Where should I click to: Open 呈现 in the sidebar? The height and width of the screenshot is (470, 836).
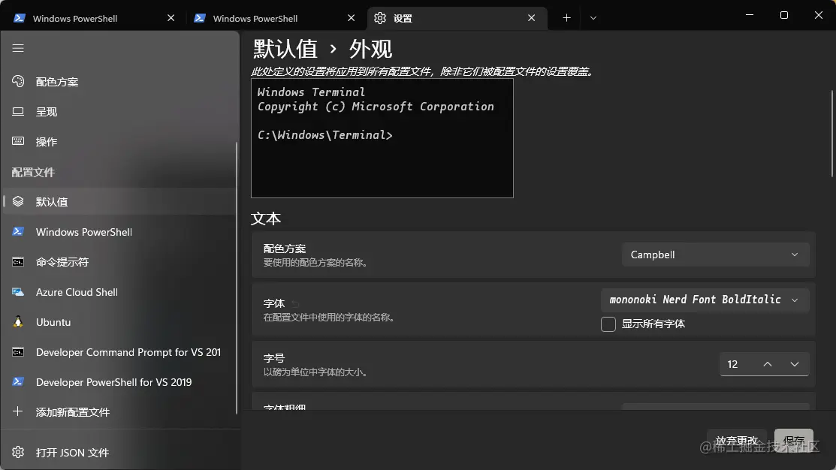[x=119, y=111]
